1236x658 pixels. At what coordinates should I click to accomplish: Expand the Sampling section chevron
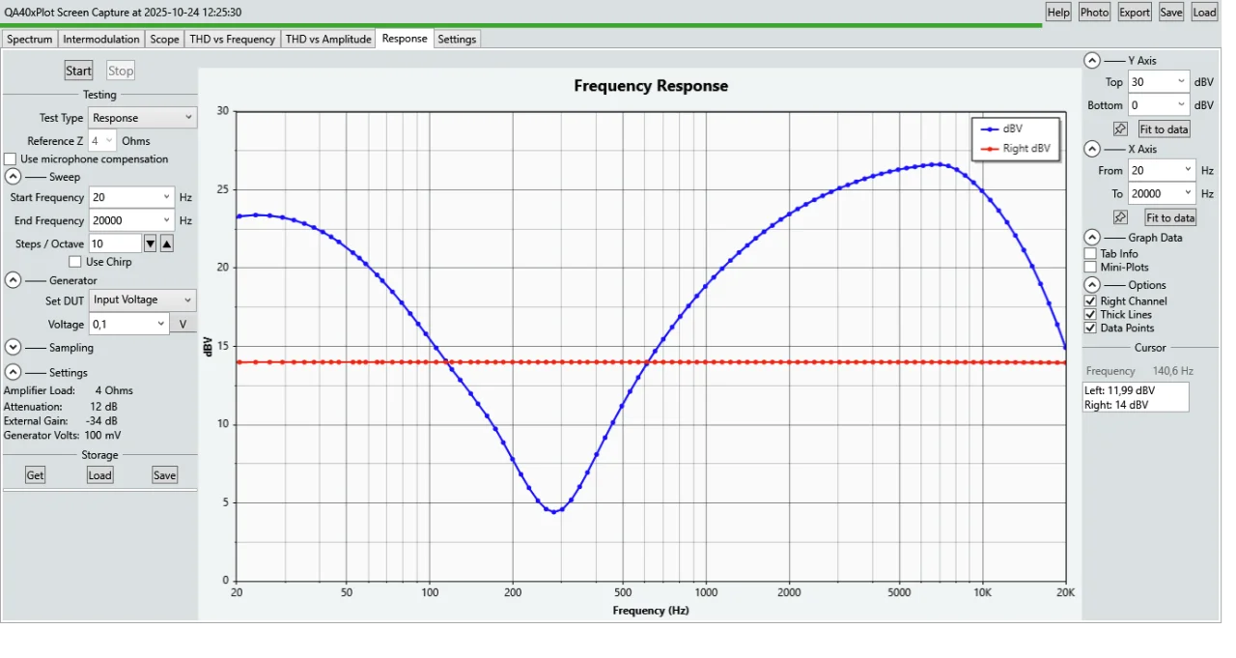(x=14, y=348)
